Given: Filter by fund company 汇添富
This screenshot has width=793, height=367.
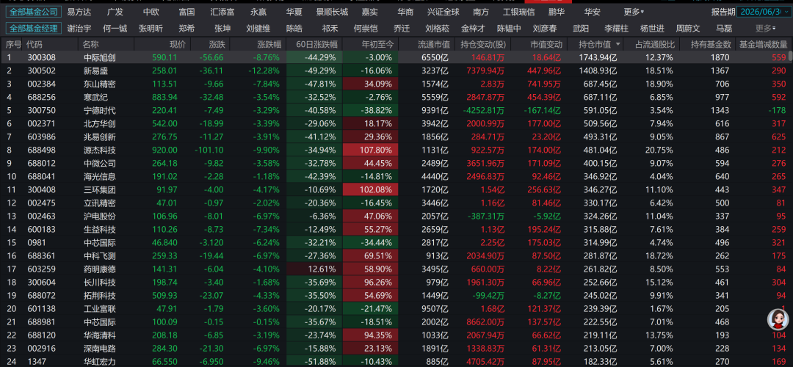Looking at the screenshot, I should 222,12.
